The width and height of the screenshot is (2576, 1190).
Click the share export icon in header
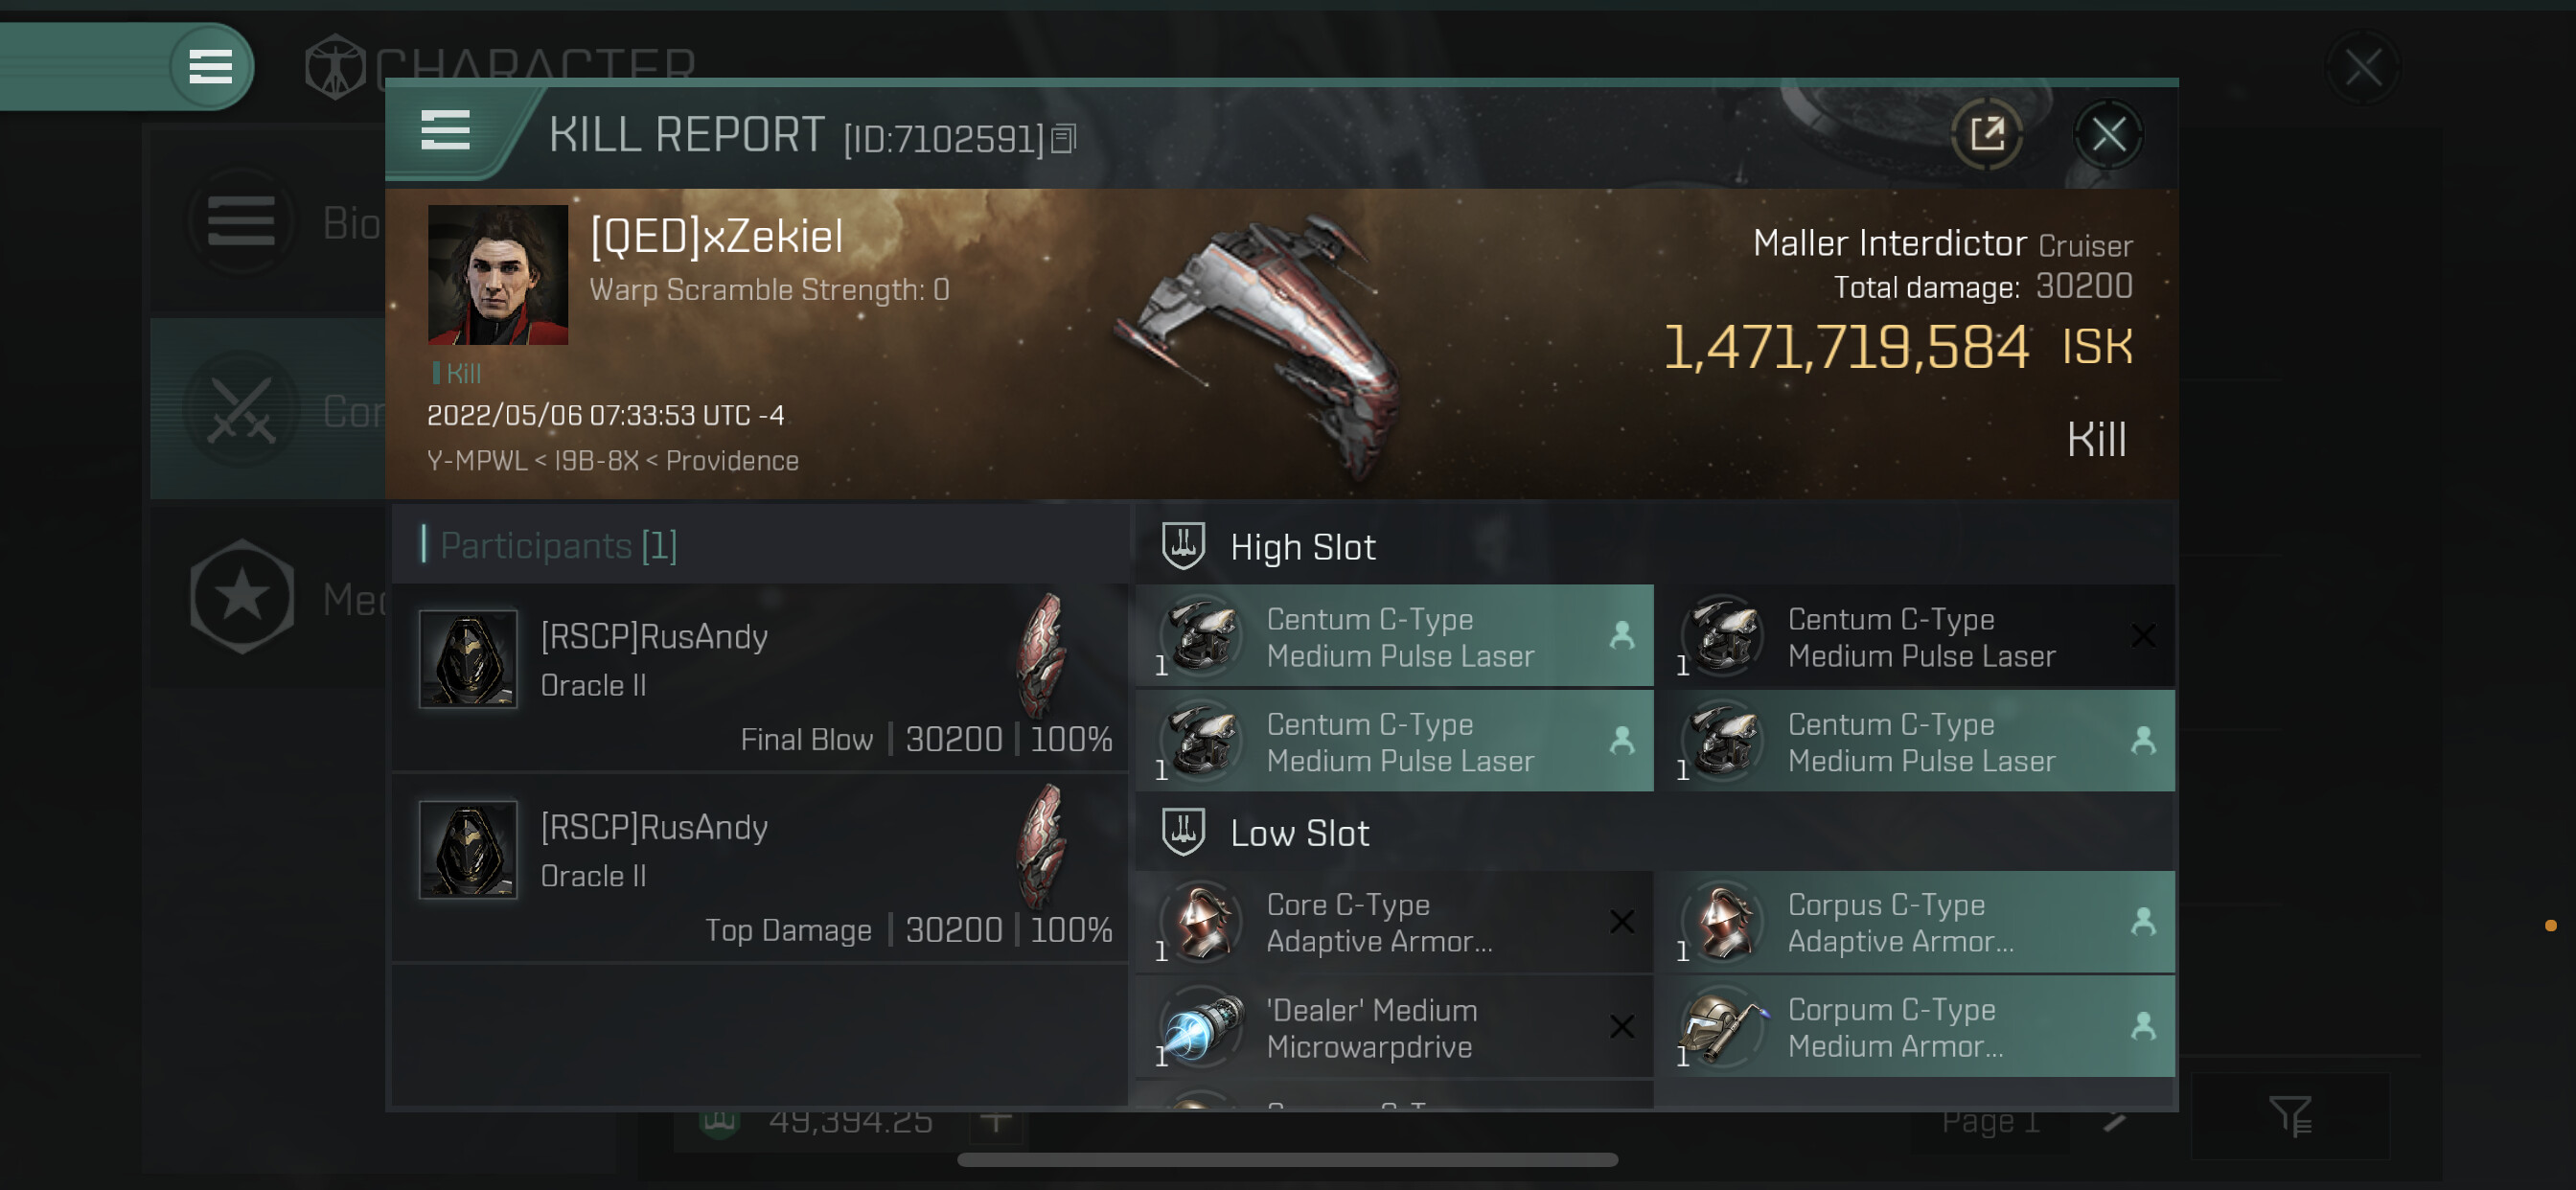click(1987, 134)
